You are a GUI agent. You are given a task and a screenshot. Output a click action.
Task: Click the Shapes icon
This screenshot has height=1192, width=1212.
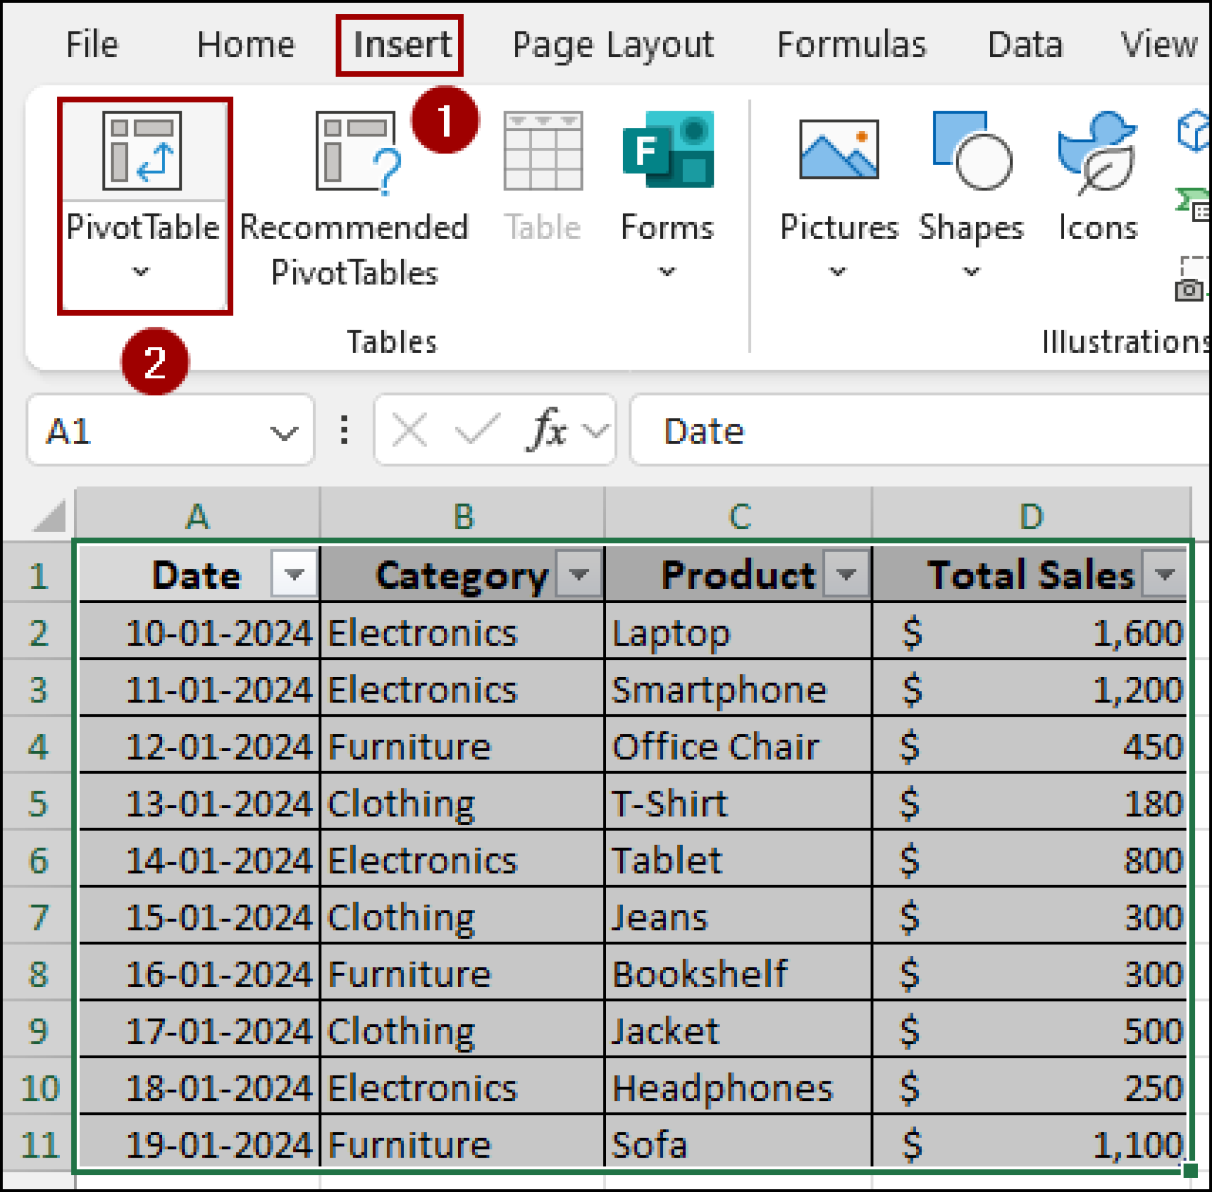coord(971,150)
